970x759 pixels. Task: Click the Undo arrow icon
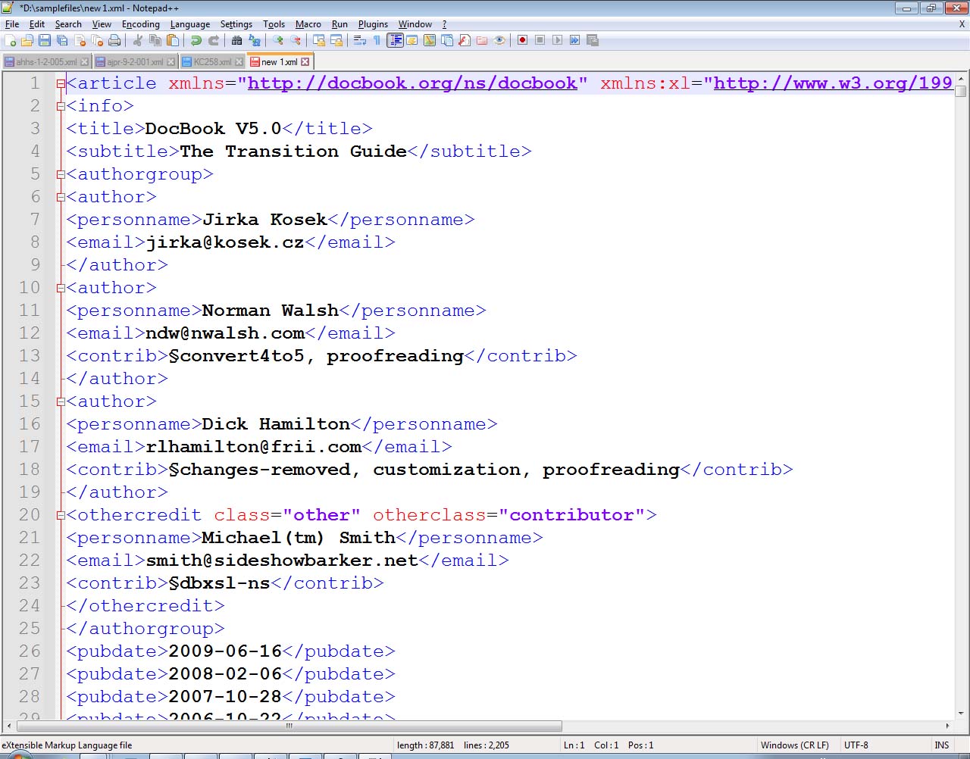[196, 40]
